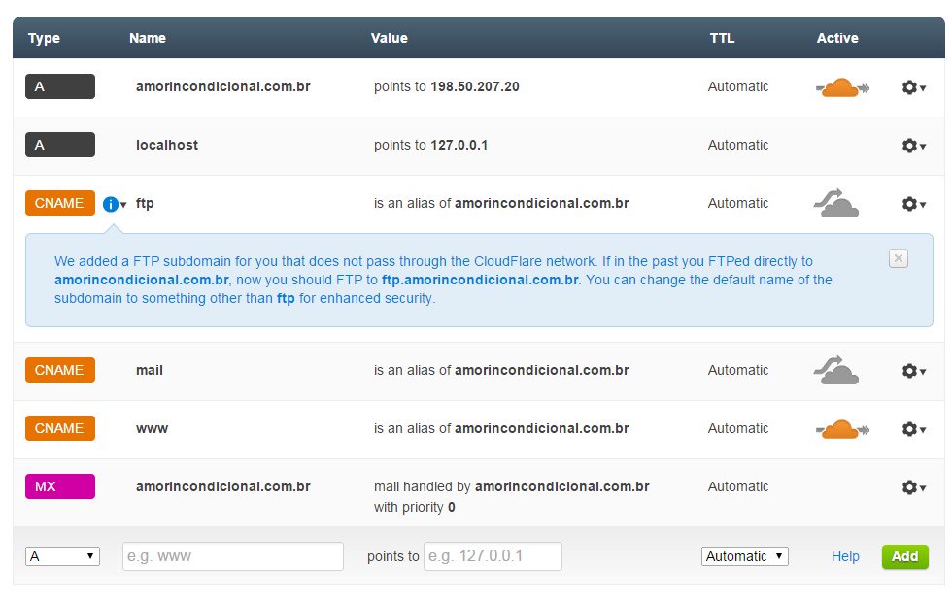Image resolution: width=952 pixels, height=600 pixels.
Task: Click bold ftp.amorincondicional.com.br in the info message
Action: [480, 281]
